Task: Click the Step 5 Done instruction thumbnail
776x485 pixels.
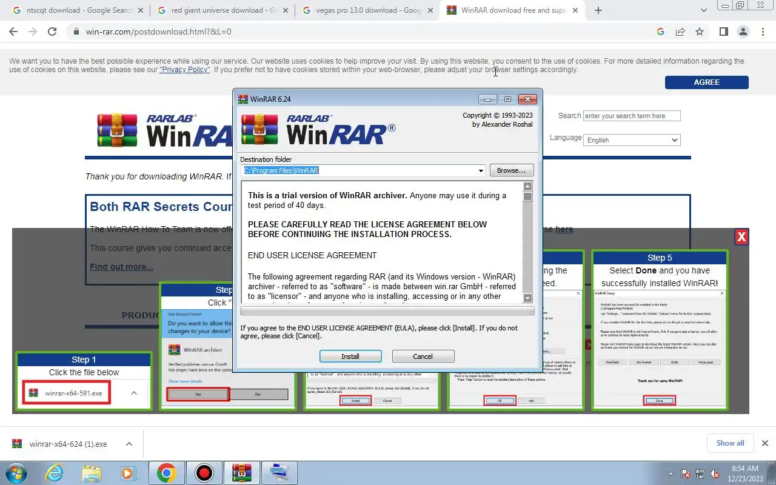Action: coord(660,330)
